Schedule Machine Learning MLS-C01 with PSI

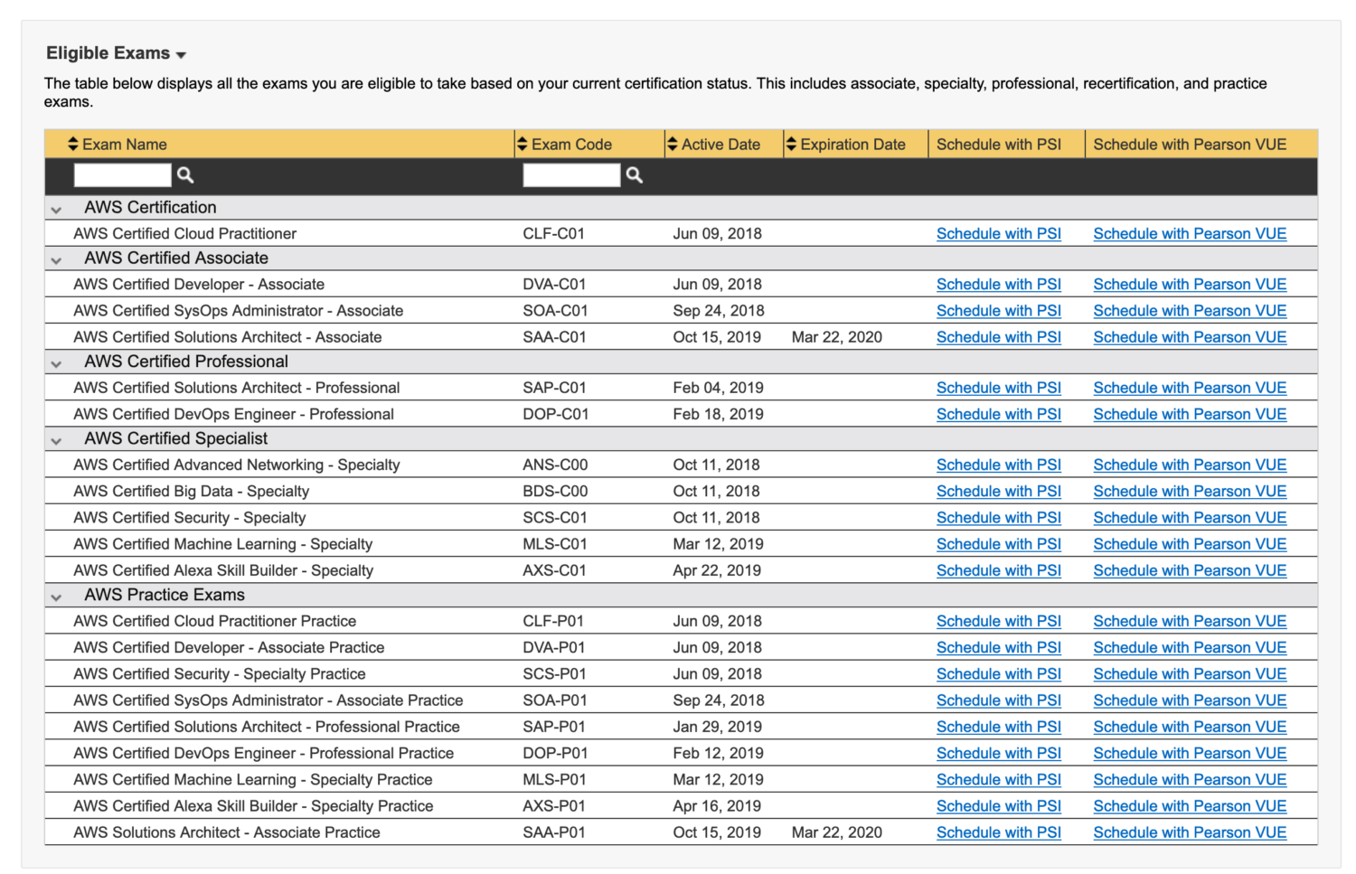[999, 544]
